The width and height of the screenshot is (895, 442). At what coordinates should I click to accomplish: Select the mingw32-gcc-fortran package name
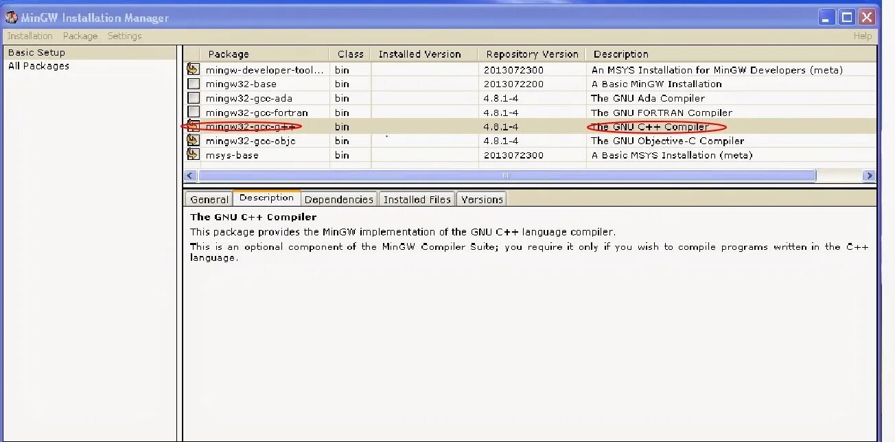[x=257, y=113]
